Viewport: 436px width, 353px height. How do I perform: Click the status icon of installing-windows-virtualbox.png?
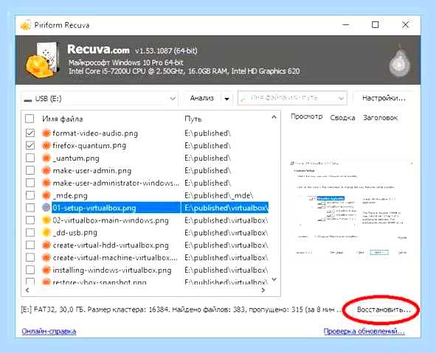46,270
